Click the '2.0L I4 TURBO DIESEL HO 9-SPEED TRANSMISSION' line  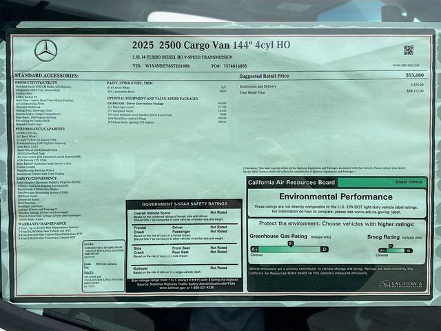coord(182,57)
